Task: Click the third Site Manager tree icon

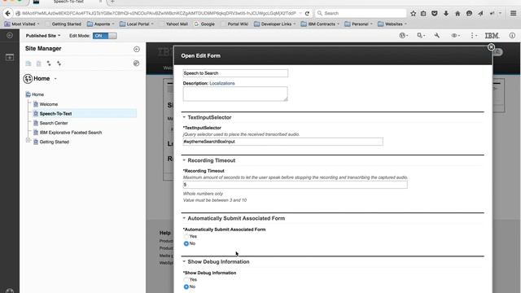Action: point(49,63)
